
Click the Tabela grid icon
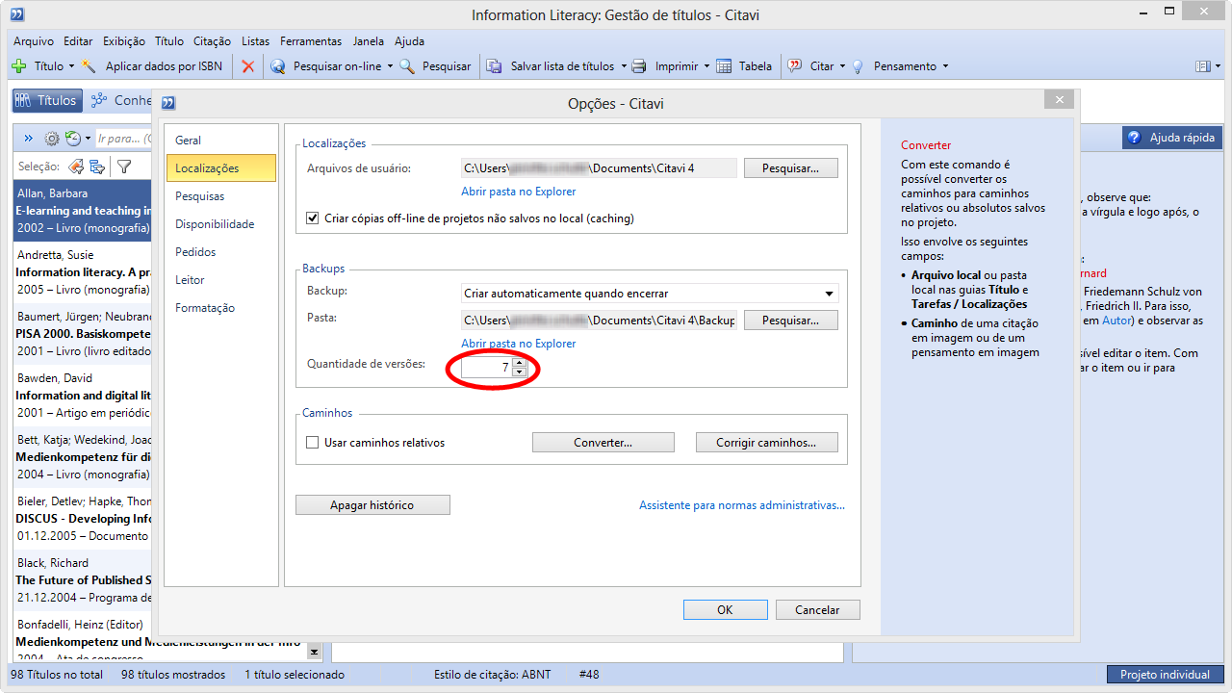tap(723, 66)
